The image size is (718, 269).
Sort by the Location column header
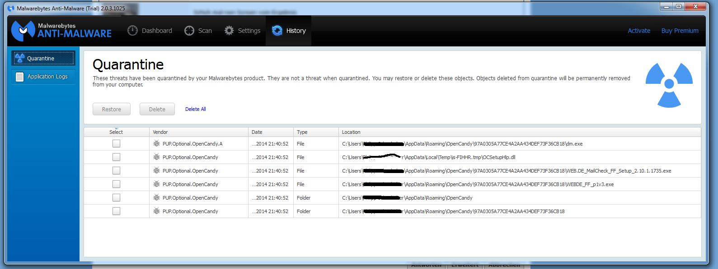(x=520, y=132)
